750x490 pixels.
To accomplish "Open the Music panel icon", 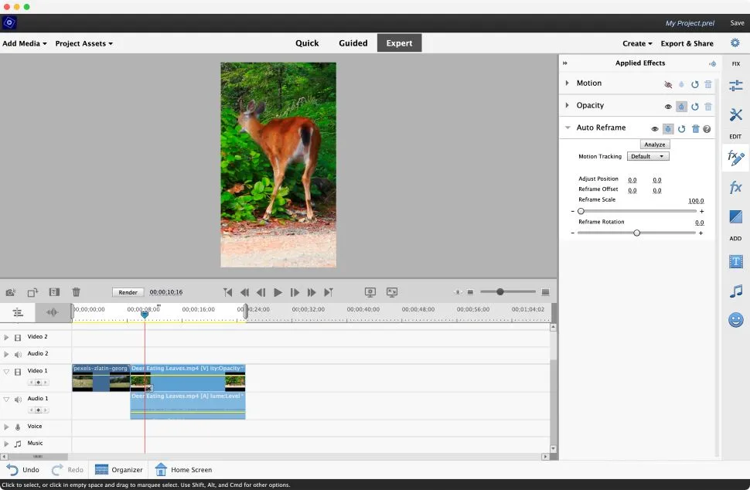I will (x=735, y=291).
